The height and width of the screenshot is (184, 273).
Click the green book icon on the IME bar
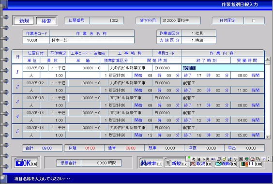246,159
